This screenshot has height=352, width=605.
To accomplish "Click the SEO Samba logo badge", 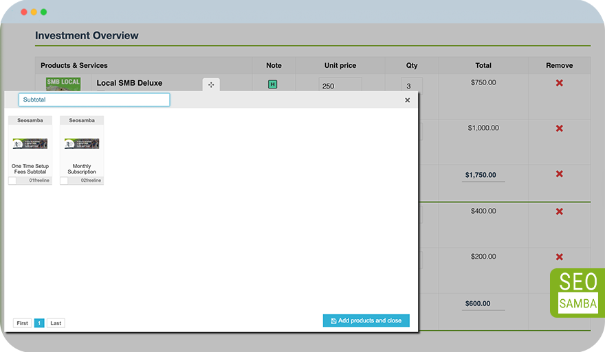I will [x=577, y=293].
